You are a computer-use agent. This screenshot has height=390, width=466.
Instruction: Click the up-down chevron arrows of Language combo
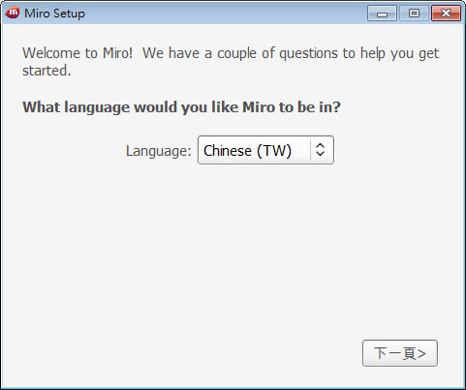coord(320,150)
